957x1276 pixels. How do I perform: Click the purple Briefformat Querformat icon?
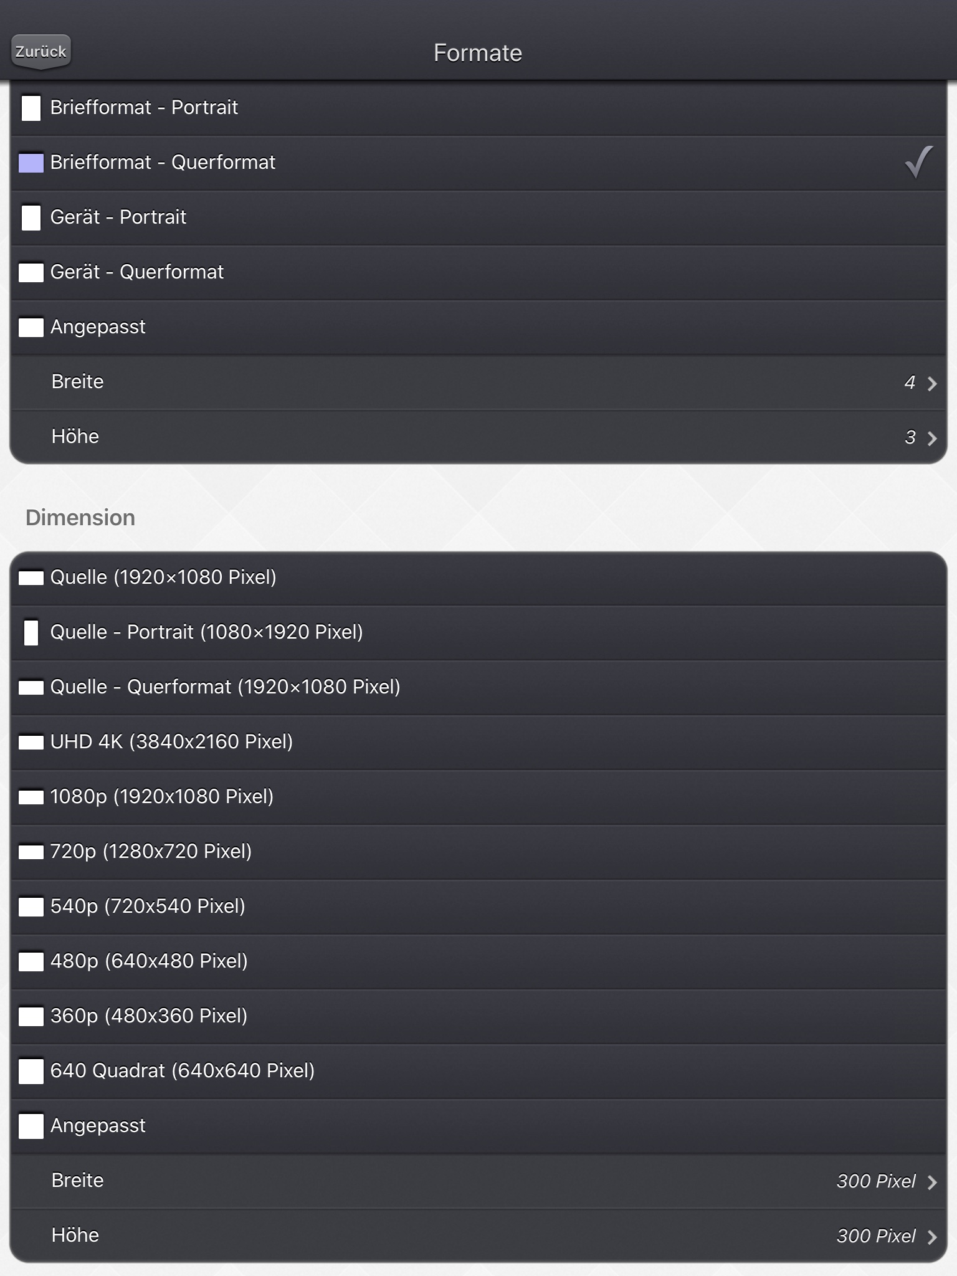(x=31, y=163)
